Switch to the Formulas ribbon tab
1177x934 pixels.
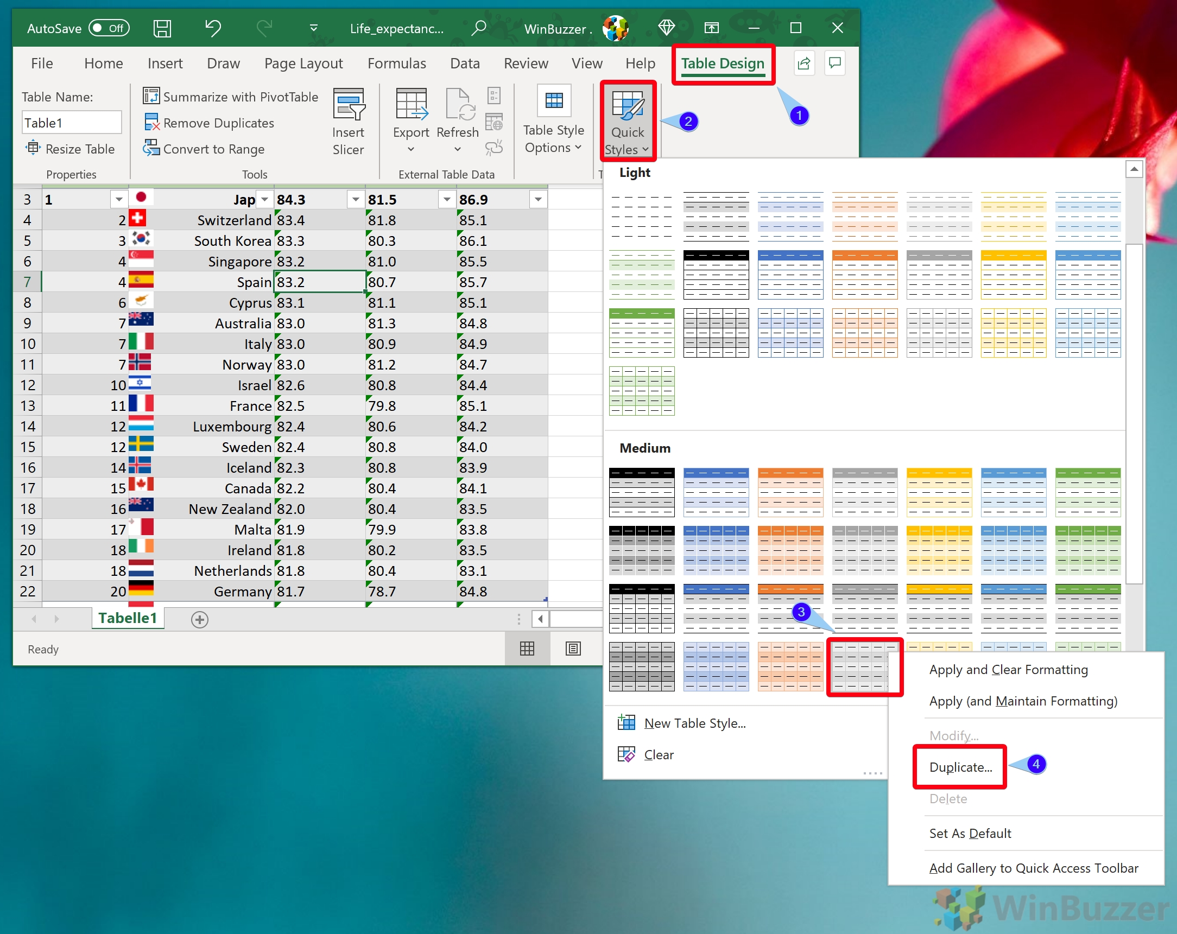tap(397, 63)
